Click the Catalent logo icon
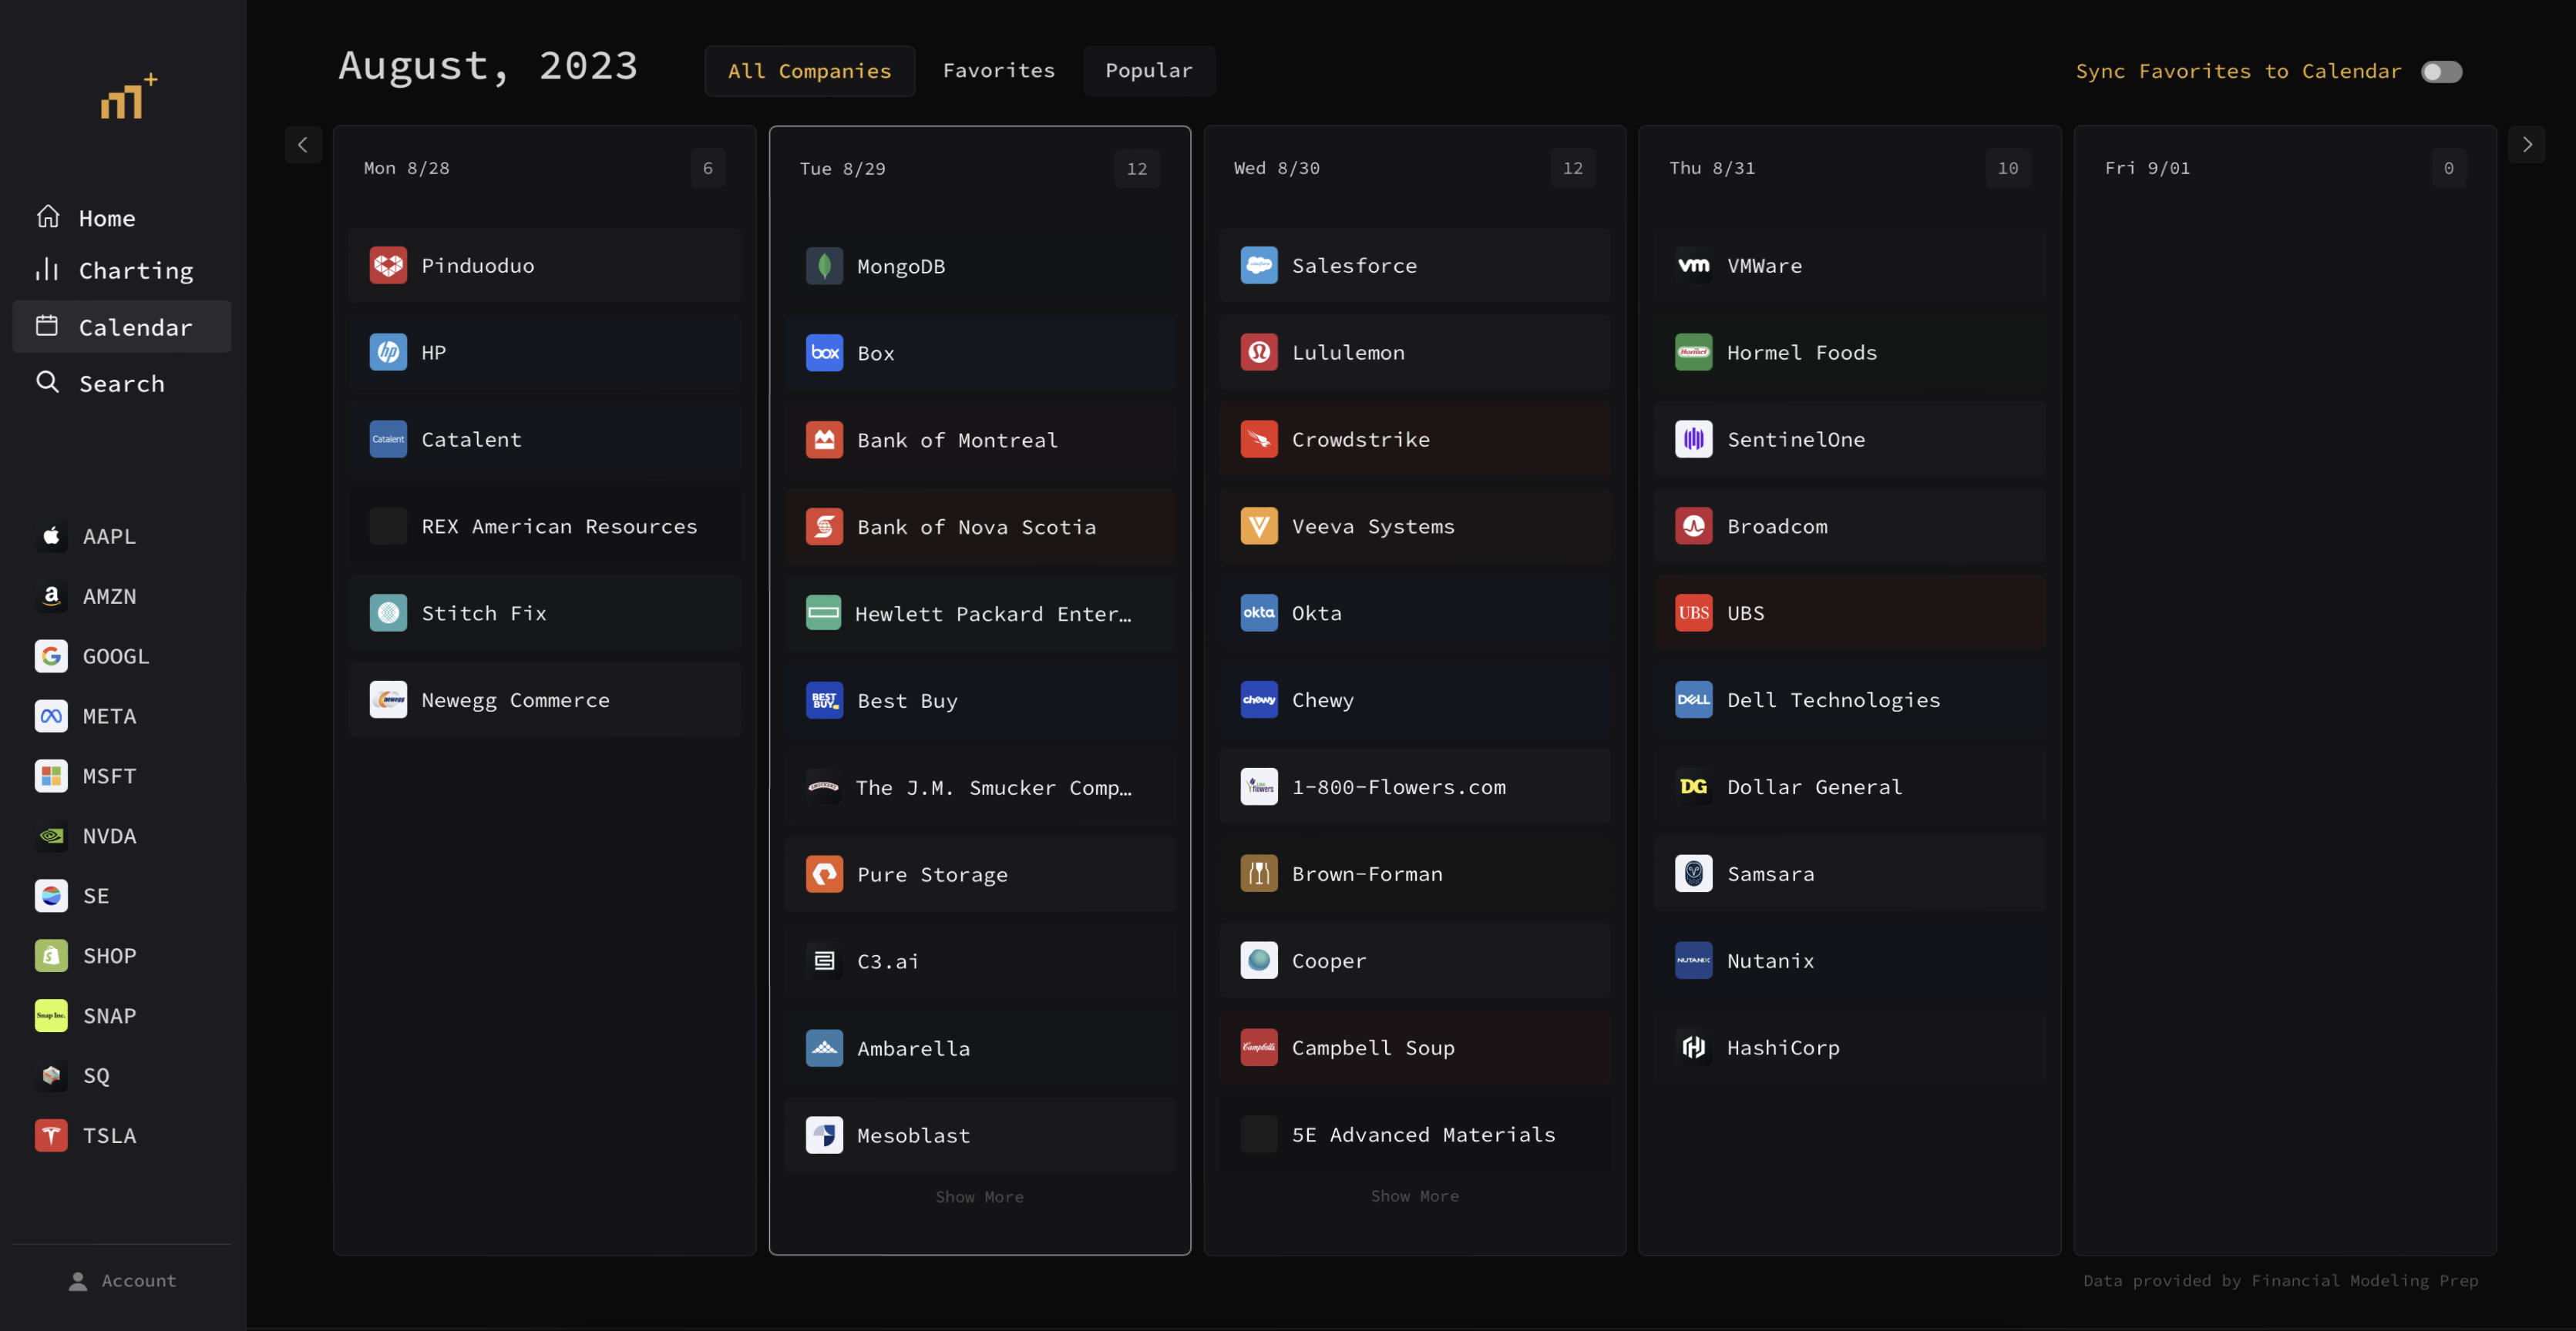The height and width of the screenshot is (1331, 2576). (x=388, y=440)
